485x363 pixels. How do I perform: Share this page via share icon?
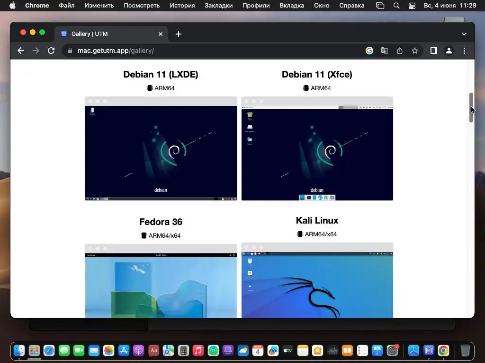(400, 51)
